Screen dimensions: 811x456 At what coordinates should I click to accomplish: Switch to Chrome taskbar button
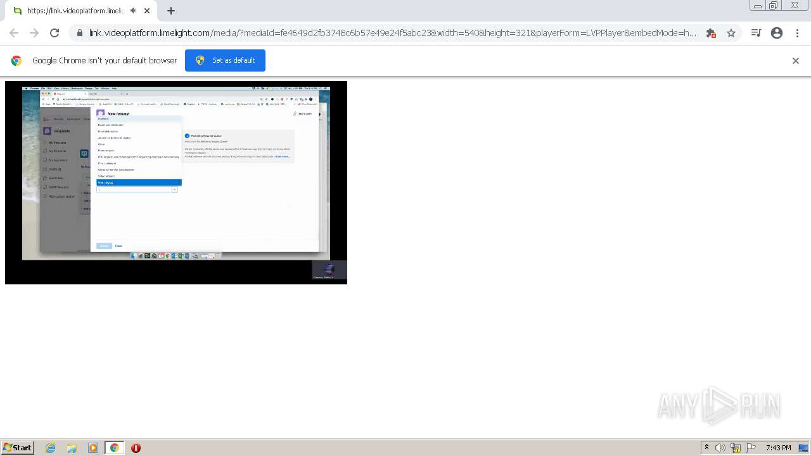click(114, 448)
